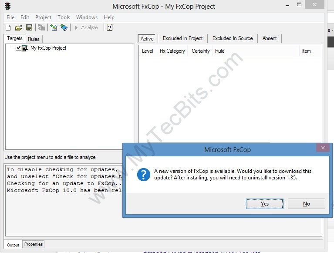Select the Absent tab

pyautogui.click(x=270, y=38)
